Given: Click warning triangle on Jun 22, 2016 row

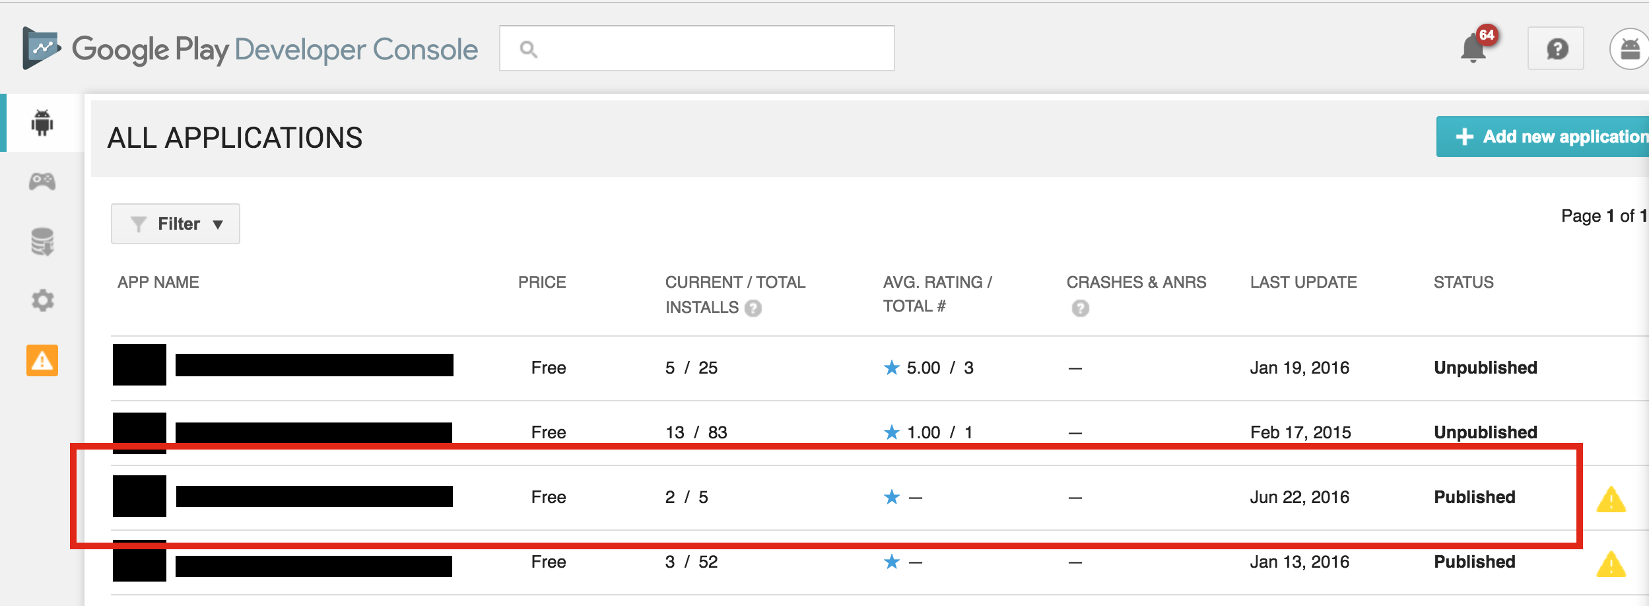Looking at the screenshot, I should 1611,500.
